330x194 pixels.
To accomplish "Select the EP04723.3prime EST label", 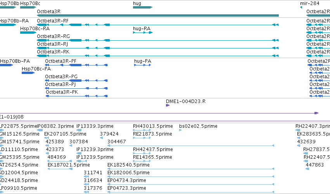I will (x=127, y=188).
